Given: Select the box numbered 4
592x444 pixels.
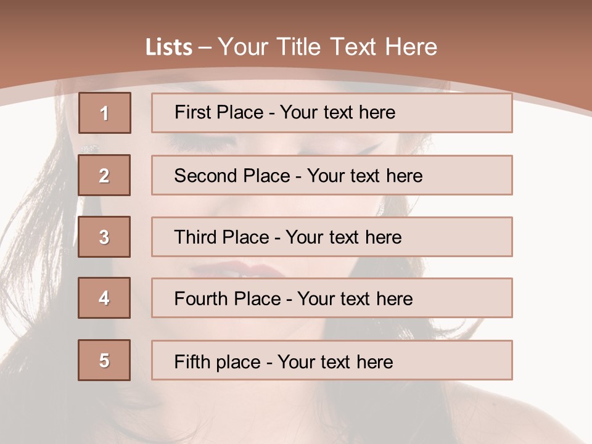Looking at the screenshot, I should pyautogui.click(x=104, y=298).
